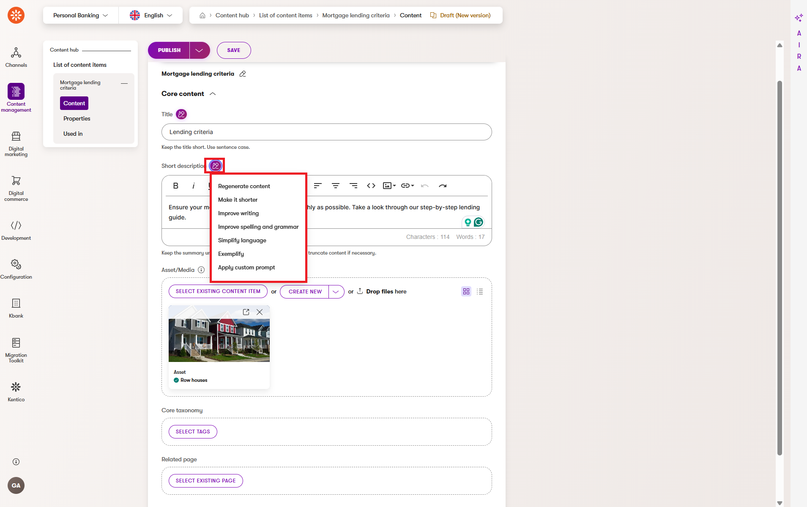The image size is (807, 507).
Task: Remove the Row houses asset with X icon
Action: (x=260, y=312)
